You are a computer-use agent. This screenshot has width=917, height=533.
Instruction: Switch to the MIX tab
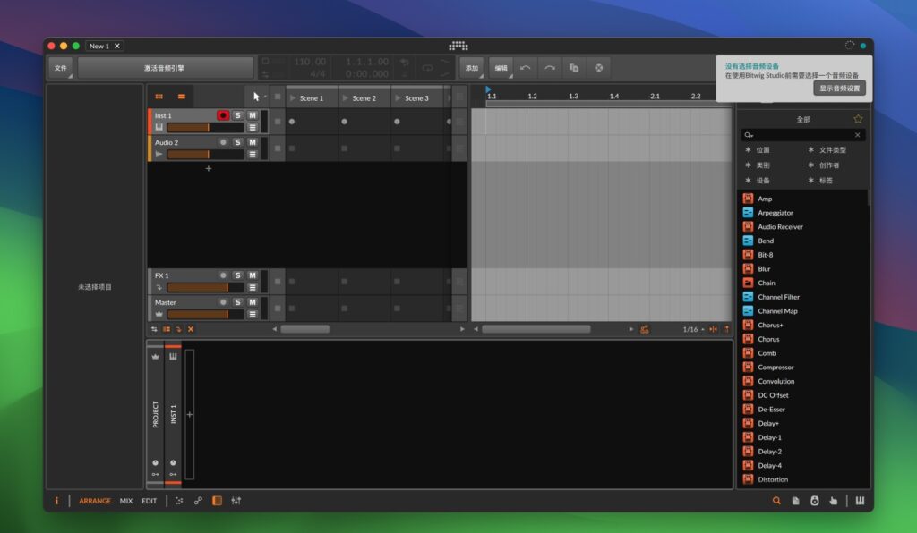(x=128, y=501)
